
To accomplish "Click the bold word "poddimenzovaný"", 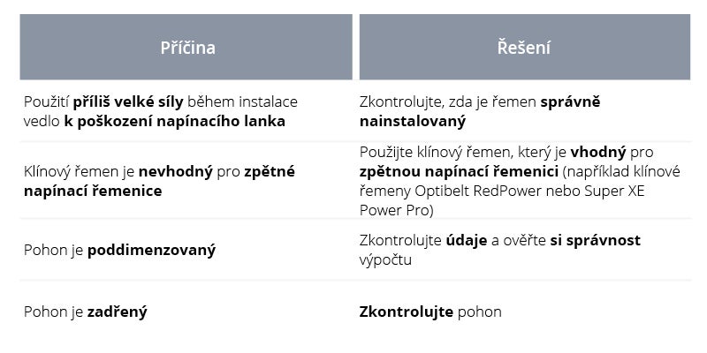I will point(151,250).
